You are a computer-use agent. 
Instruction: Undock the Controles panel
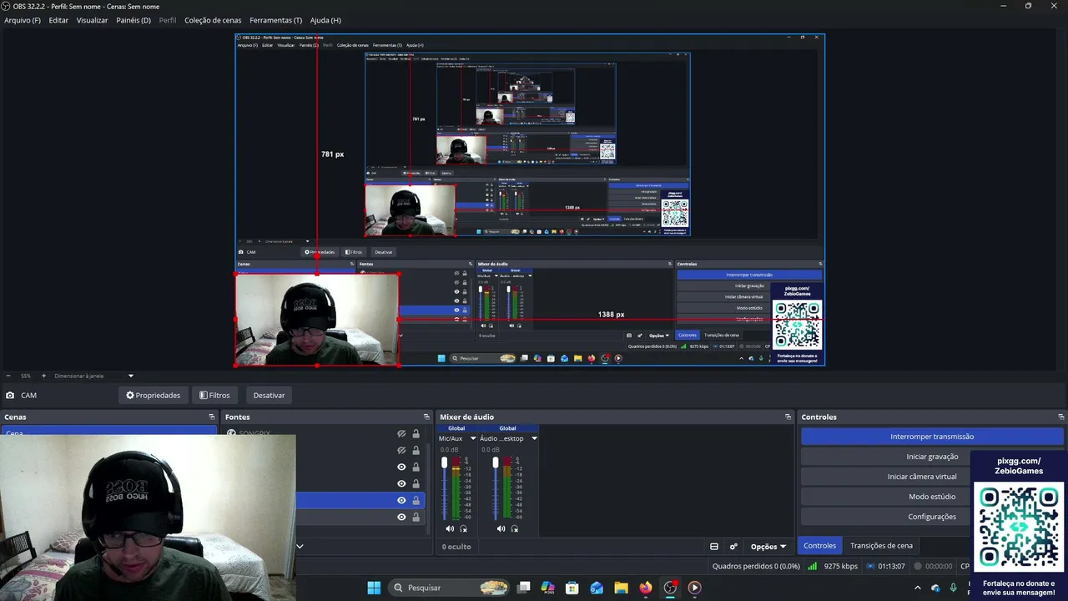tap(1060, 417)
